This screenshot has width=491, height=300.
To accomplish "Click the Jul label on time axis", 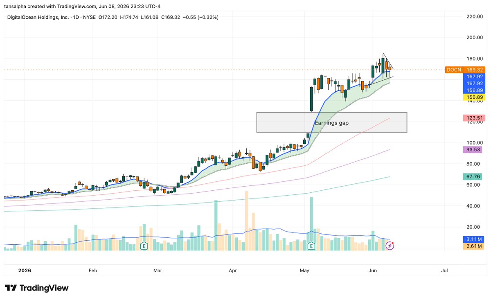I will (x=445, y=271).
